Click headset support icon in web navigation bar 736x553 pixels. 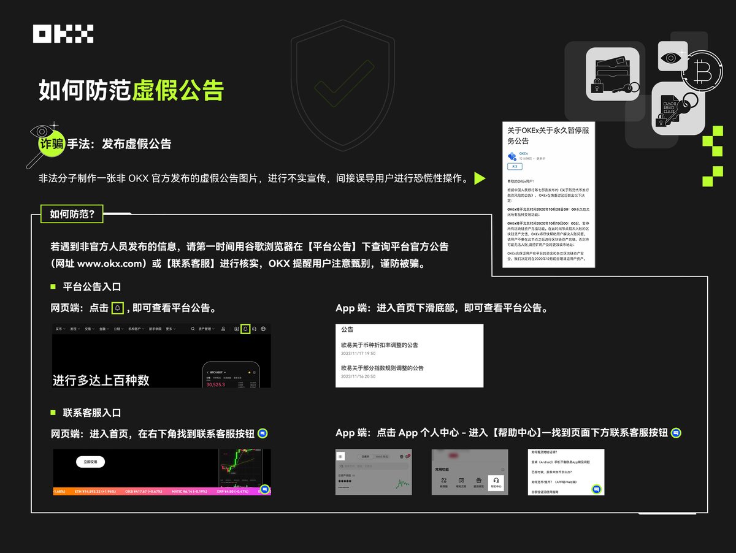[255, 329]
